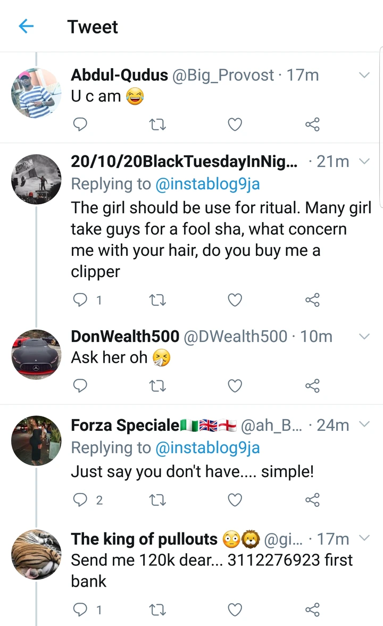This screenshot has width=383, height=626.
Task: Click @instablog9ja link in Forza Speciale's reply
Action: click(207, 448)
